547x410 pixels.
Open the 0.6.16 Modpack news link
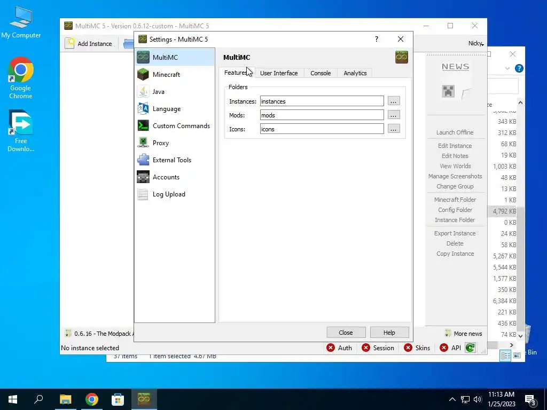(x=99, y=334)
